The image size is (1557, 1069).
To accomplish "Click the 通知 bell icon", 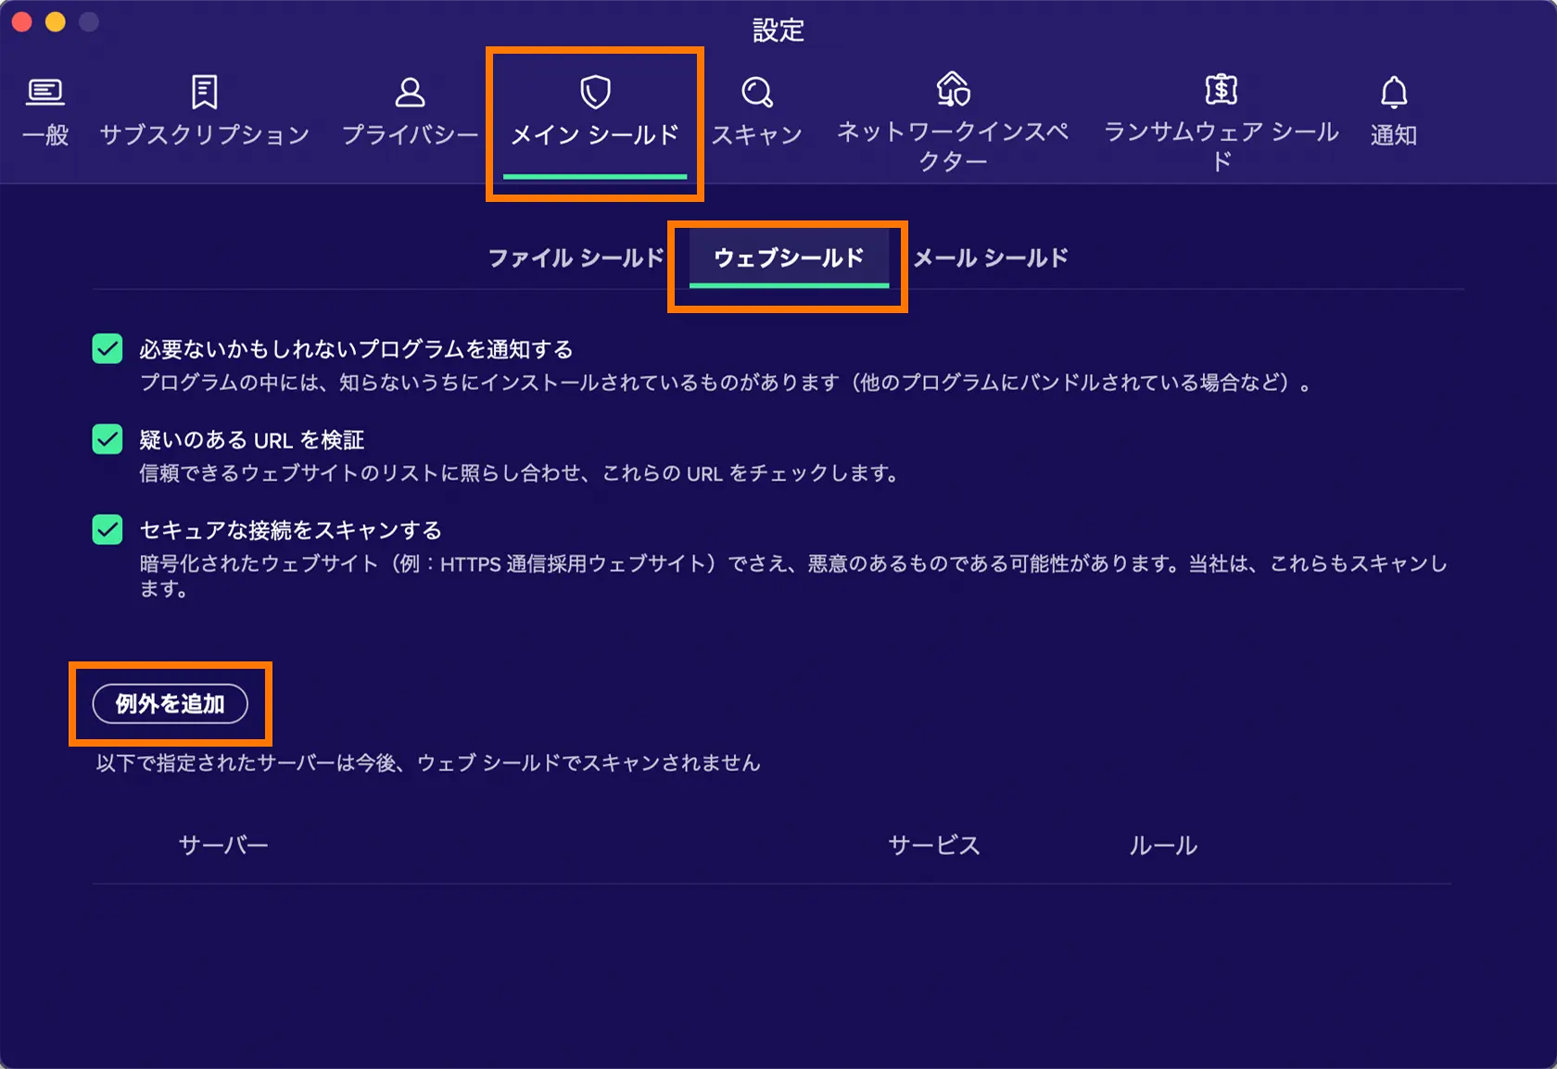I will (1394, 92).
